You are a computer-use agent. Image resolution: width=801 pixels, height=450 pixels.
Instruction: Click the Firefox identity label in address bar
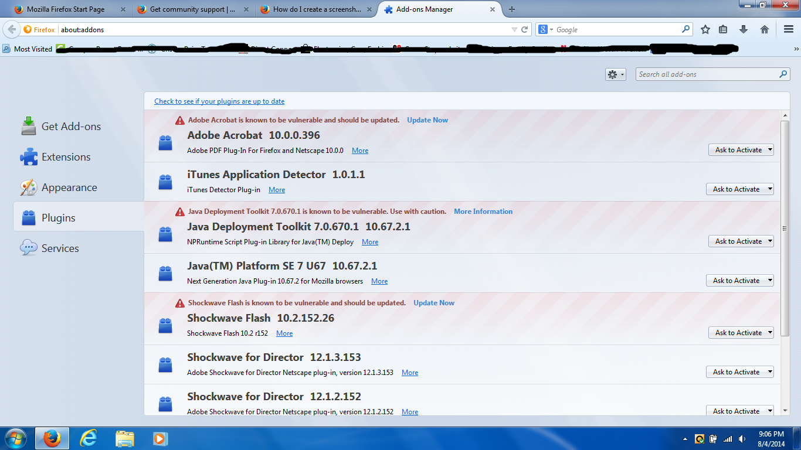tap(39, 29)
